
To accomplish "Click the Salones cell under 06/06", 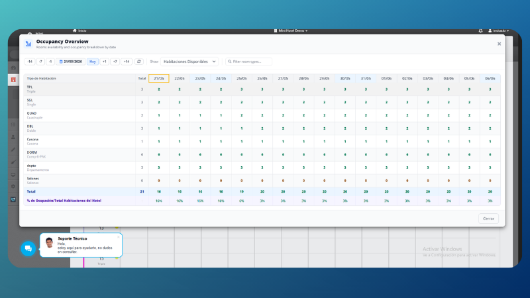I will tap(490, 181).
